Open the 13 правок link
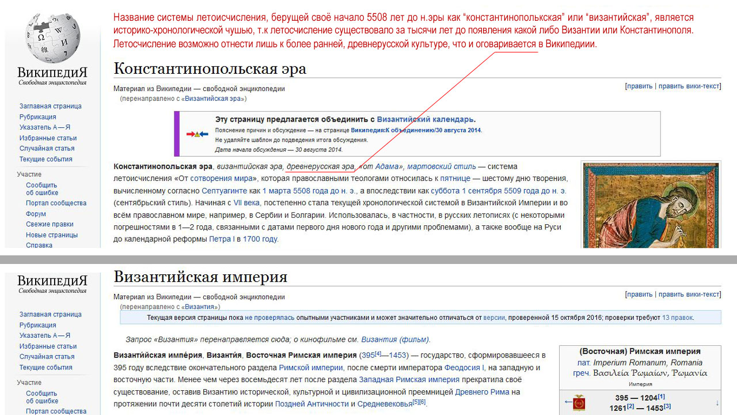 click(x=678, y=318)
